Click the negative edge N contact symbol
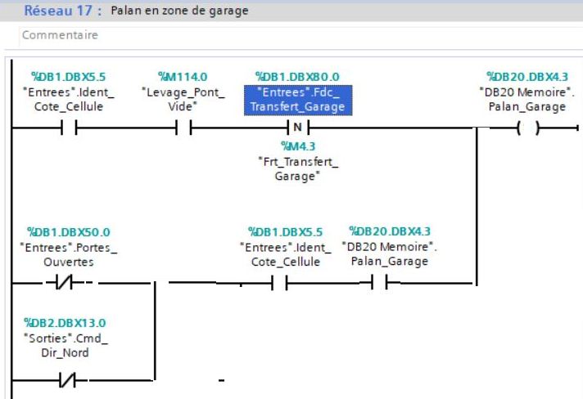Screen dimensions: 583x399 296,128
